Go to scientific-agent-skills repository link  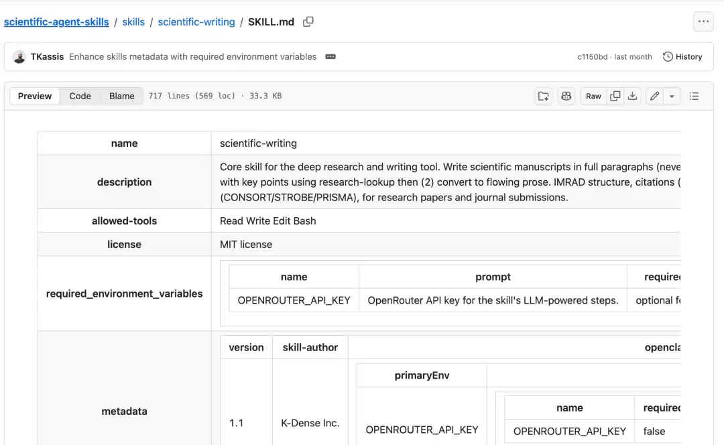click(56, 21)
